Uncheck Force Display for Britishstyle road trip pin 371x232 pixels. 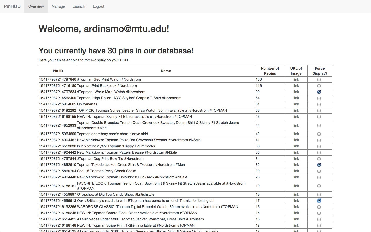(x=319, y=201)
